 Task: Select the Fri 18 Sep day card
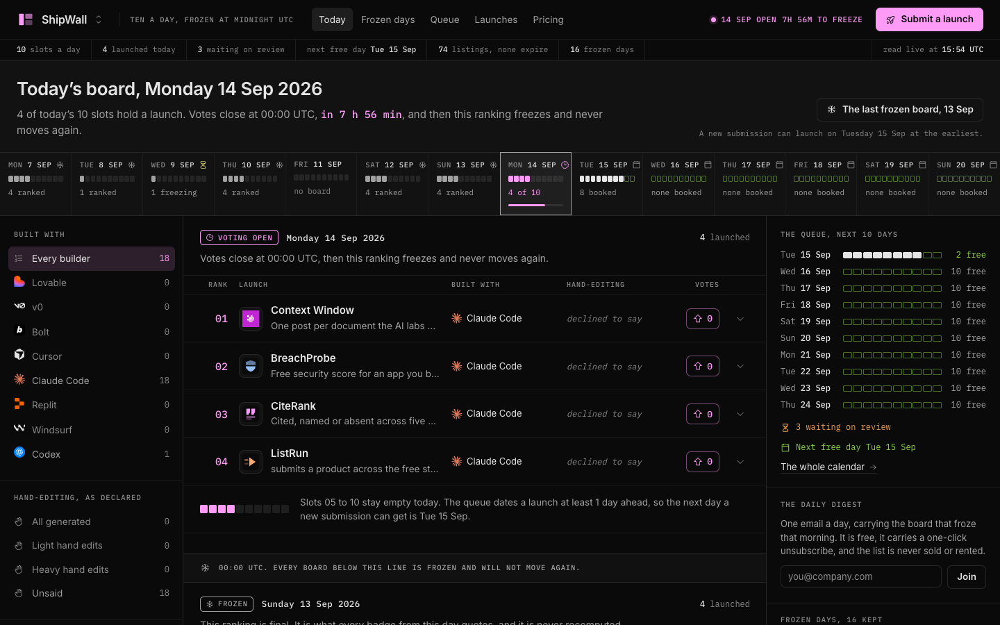pyautogui.click(x=822, y=183)
